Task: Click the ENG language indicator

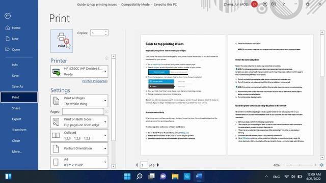Action: [x=276, y=177]
